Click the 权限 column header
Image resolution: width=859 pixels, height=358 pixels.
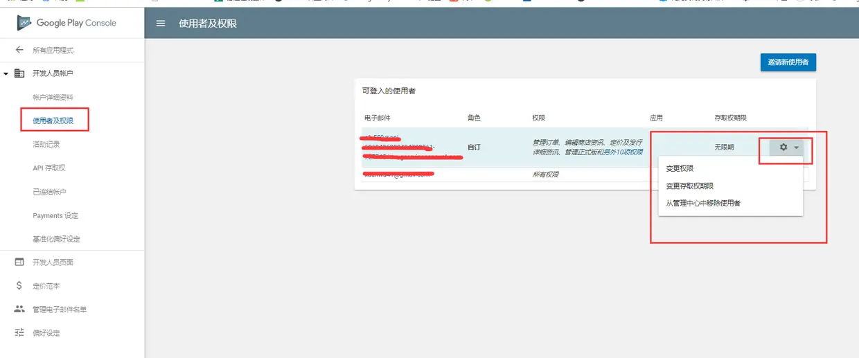(x=539, y=118)
